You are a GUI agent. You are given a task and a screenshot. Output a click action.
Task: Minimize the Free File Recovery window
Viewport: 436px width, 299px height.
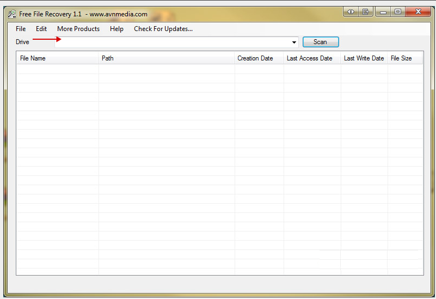[x=384, y=11]
